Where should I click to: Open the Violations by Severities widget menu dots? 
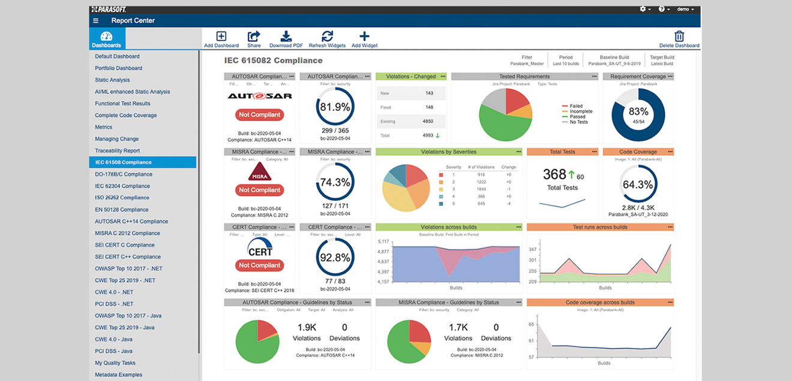pyautogui.click(x=518, y=152)
